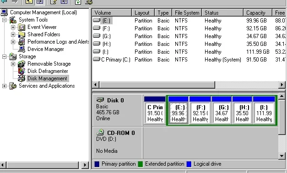
Task: Sort by the Layout column header
Action: pos(143,13)
